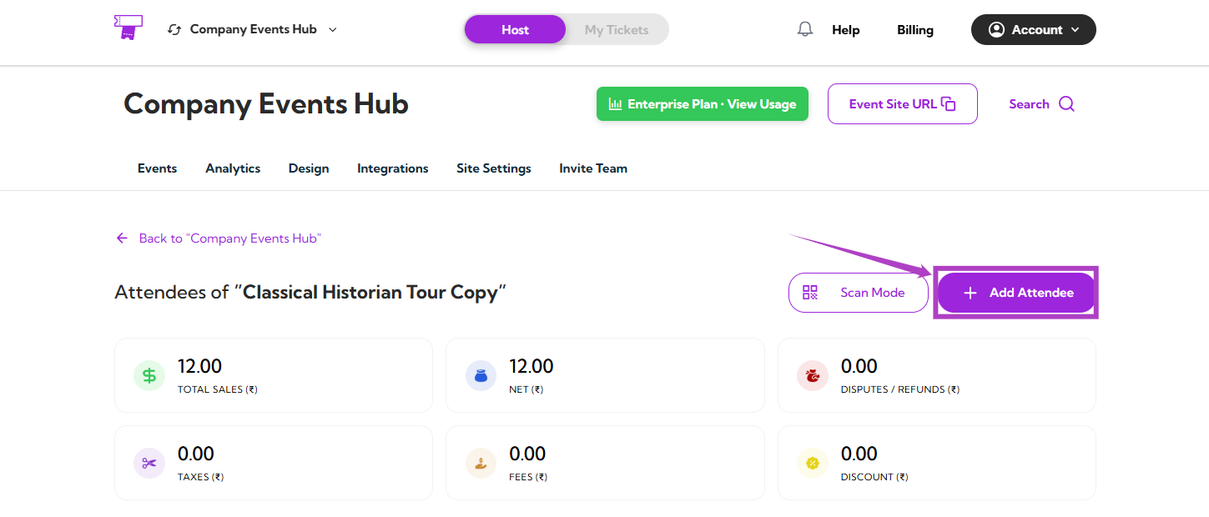Click the Add Attendee button
This screenshot has width=1209, height=517.
point(1015,292)
